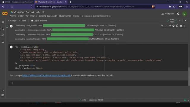Toggle the browser sidebar panel icon

[x=174, y=7]
